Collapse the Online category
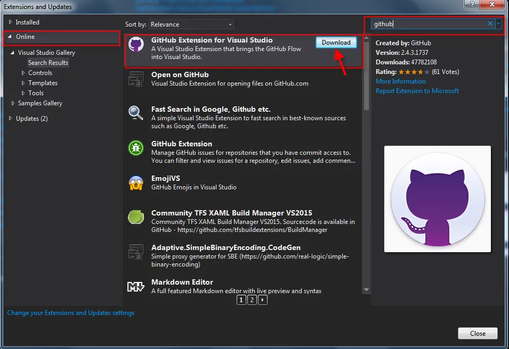Image resolution: width=509 pixels, height=349 pixels. click(10, 36)
